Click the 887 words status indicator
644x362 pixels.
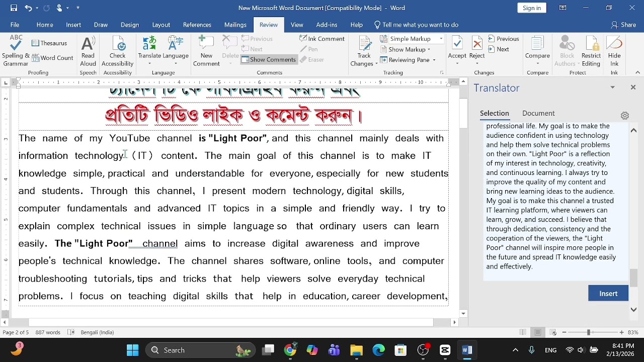click(x=48, y=332)
